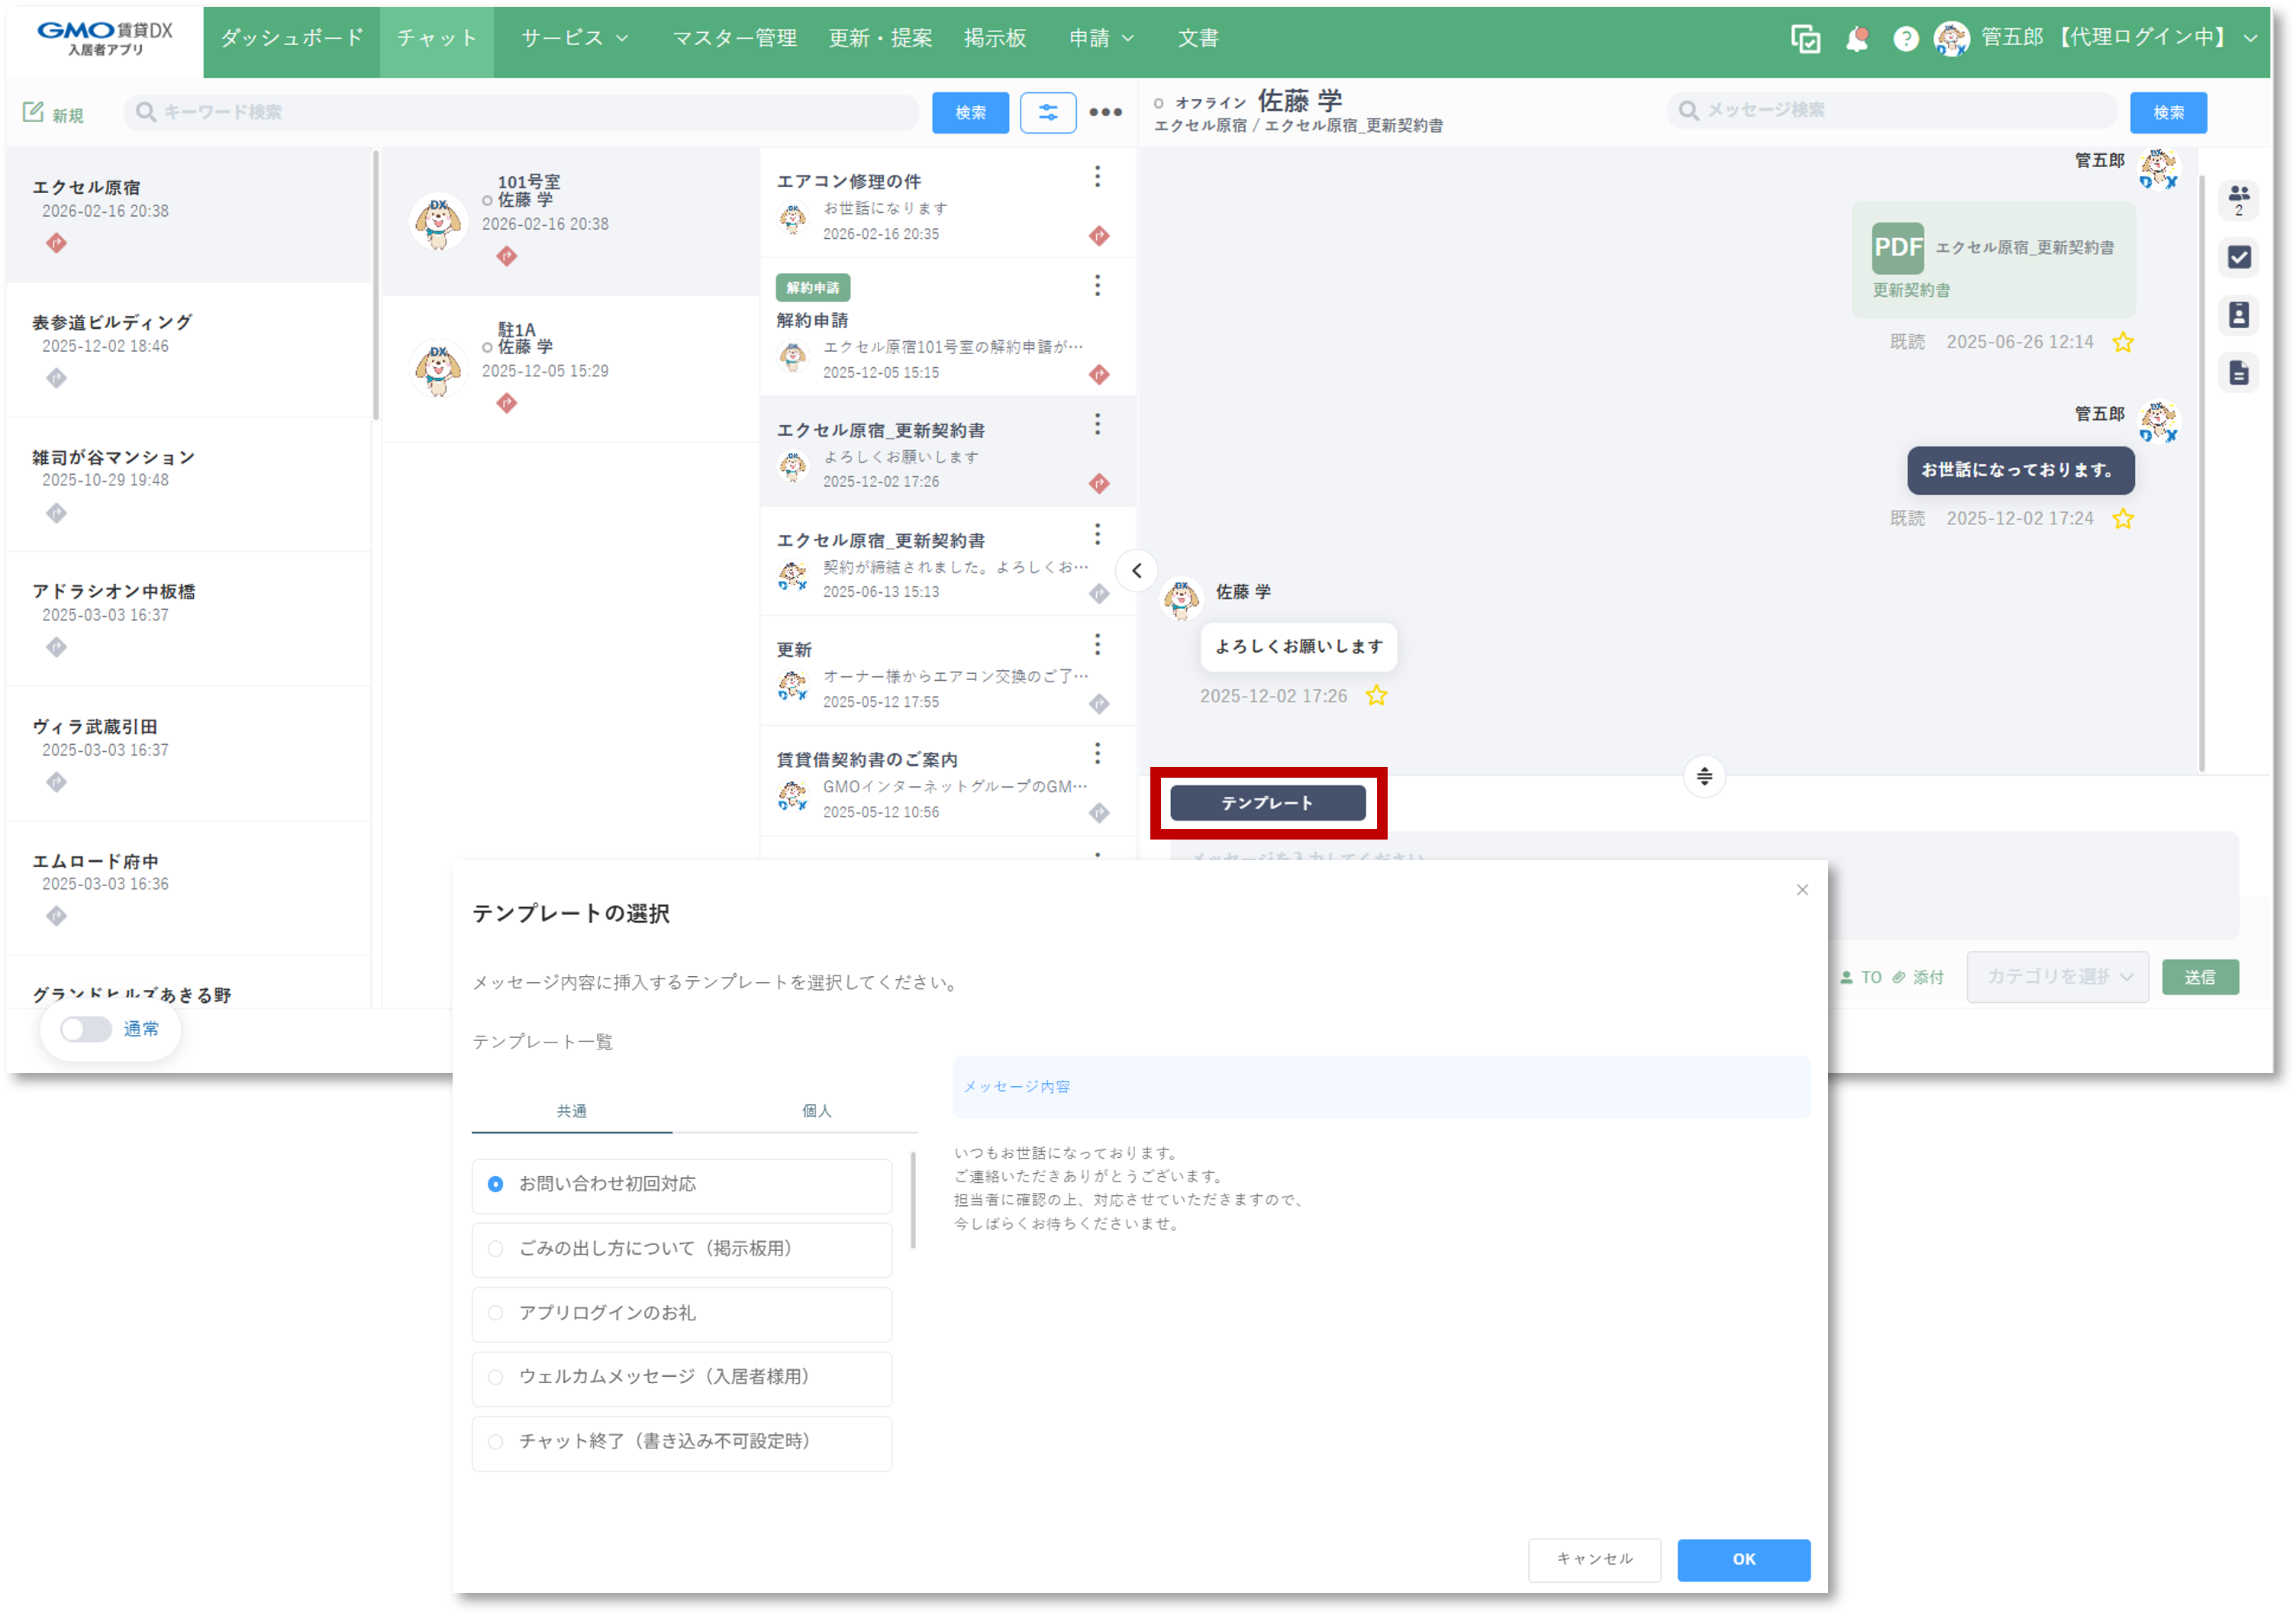This screenshot has width=2296, height=1615.
Task: Collapse the thread panel with left chevron
Action: (x=1136, y=571)
